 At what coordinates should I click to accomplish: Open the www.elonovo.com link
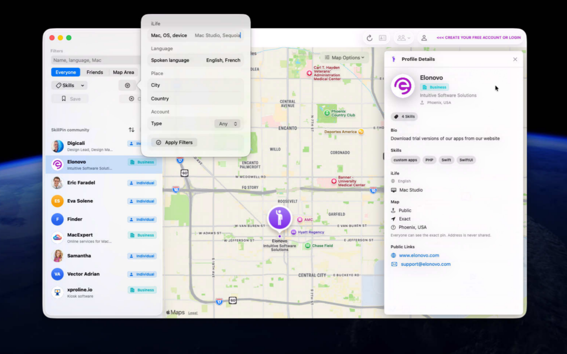click(419, 255)
